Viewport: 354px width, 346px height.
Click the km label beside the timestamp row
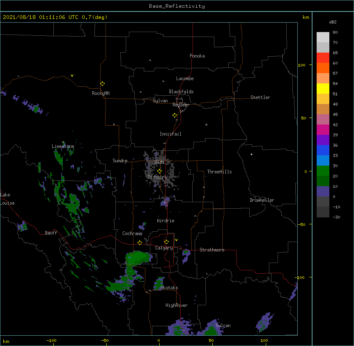(x=306, y=17)
